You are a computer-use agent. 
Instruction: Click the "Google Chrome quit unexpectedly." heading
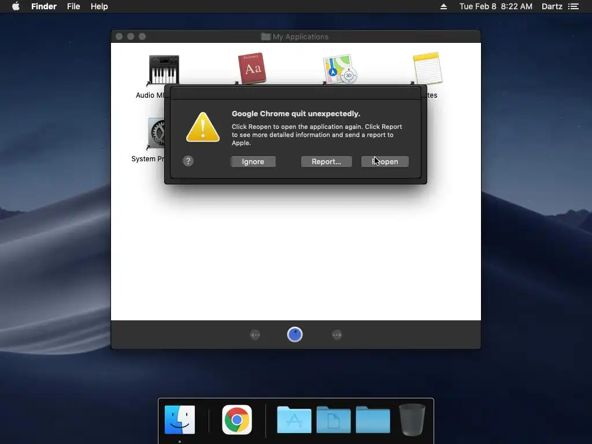(296, 114)
